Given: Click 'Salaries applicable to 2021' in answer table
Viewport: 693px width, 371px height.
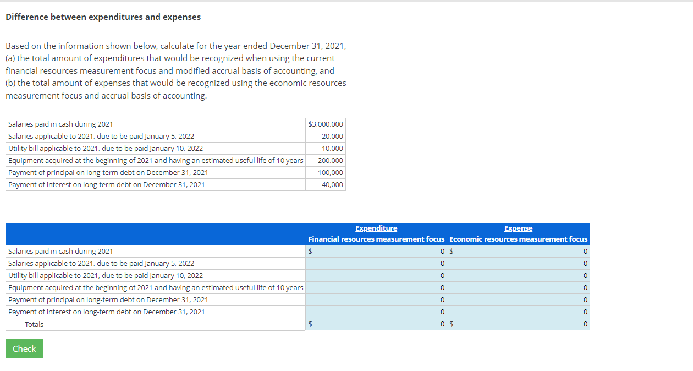Looking at the screenshot, I should pos(101,264).
